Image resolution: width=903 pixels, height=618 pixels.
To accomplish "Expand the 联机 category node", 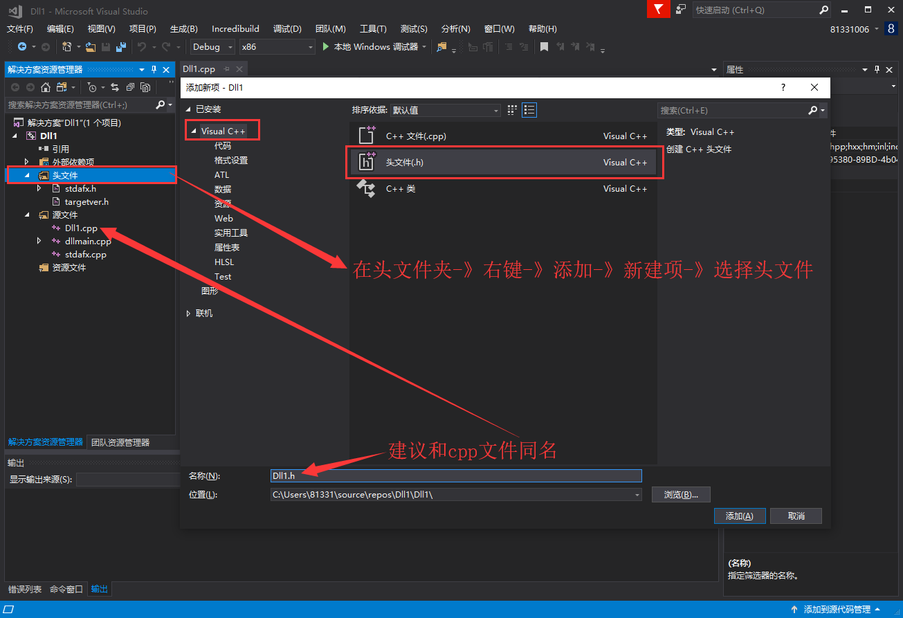I will (x=189, y=313).
